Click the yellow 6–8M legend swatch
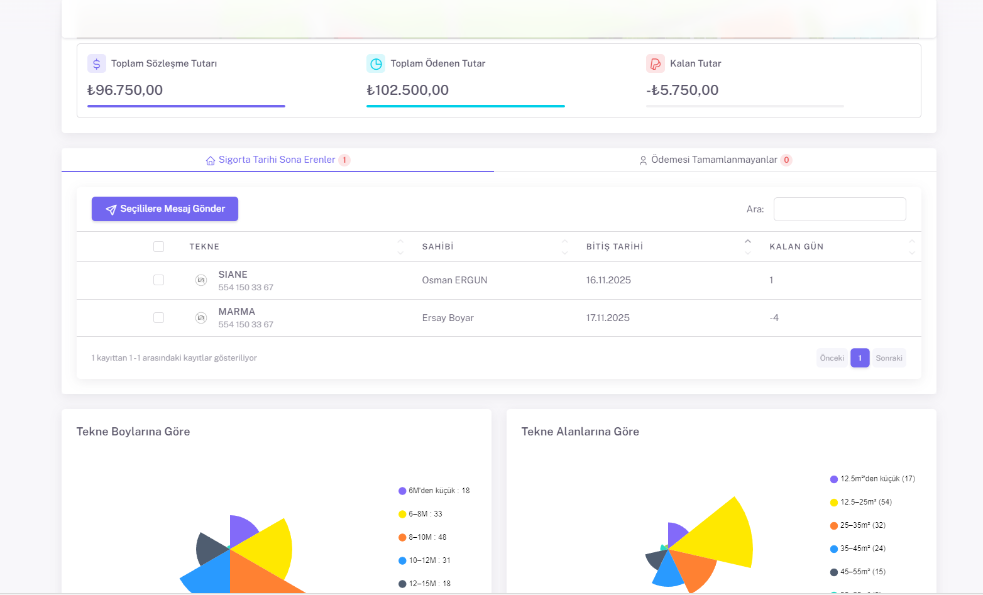The height and width of the screenshot is (595, 983). [x=402, y=514]
